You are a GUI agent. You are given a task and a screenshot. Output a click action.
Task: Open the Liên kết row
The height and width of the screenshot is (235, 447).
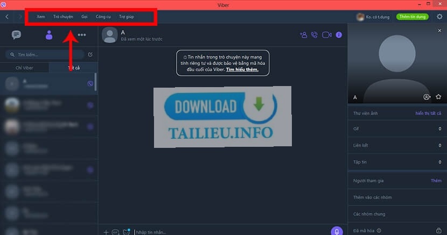tap(397, 145)
